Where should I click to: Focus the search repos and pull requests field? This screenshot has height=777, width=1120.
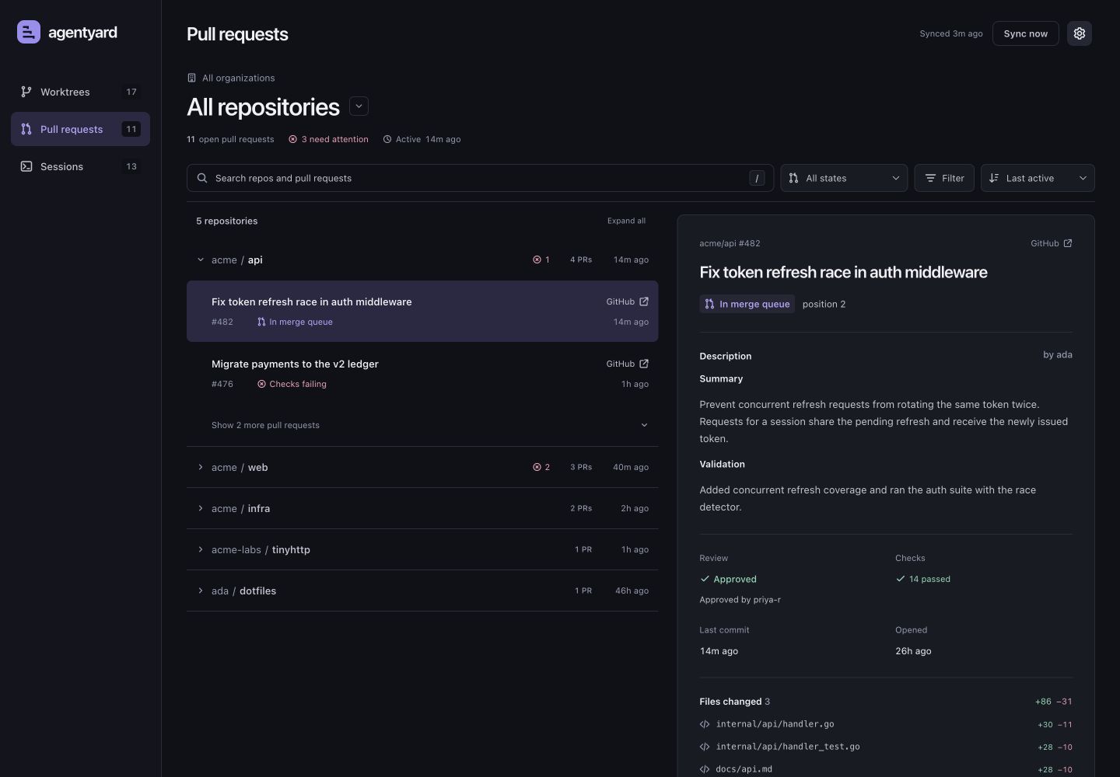tap(480, 178)
